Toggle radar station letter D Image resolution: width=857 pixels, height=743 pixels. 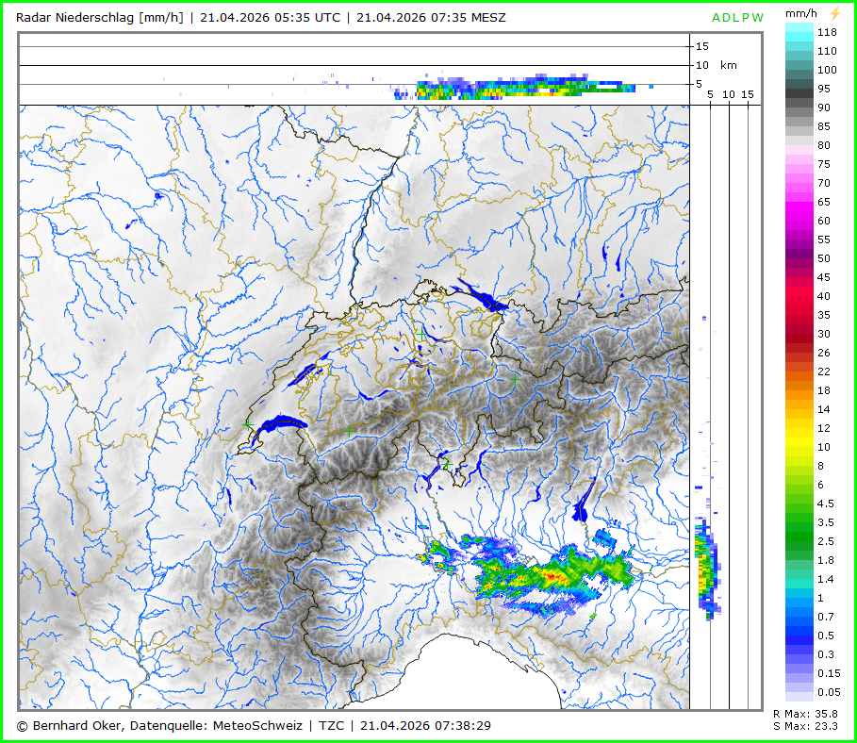coord(728,17)
